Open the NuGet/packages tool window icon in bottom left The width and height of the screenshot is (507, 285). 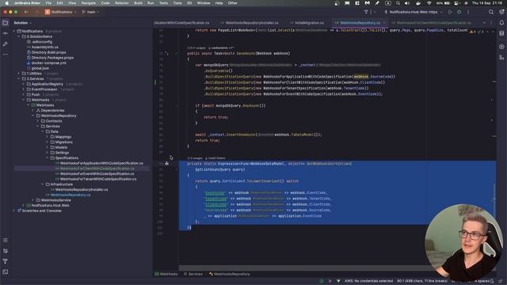(6, 251)
